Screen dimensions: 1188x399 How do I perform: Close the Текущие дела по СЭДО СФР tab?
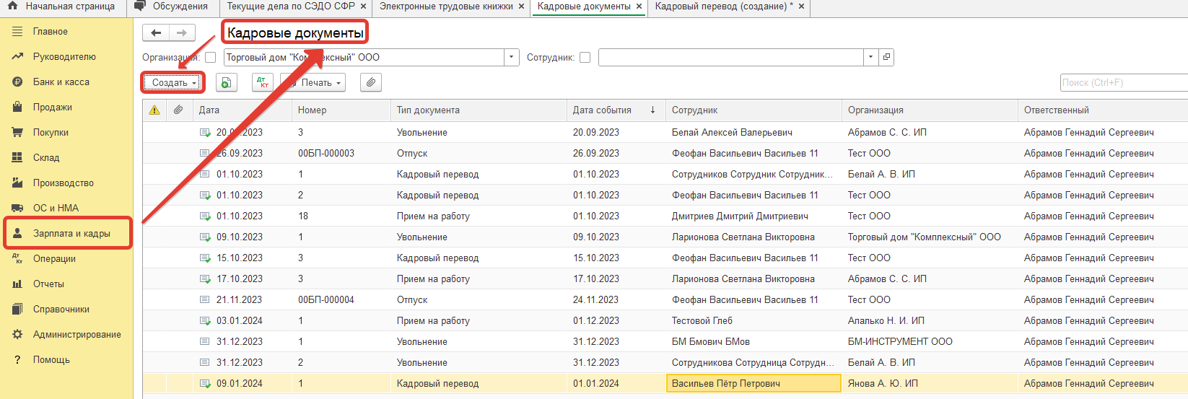[363, 6]
